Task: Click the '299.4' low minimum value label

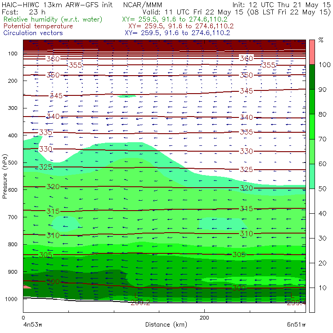Action: [x=296, y=303]
